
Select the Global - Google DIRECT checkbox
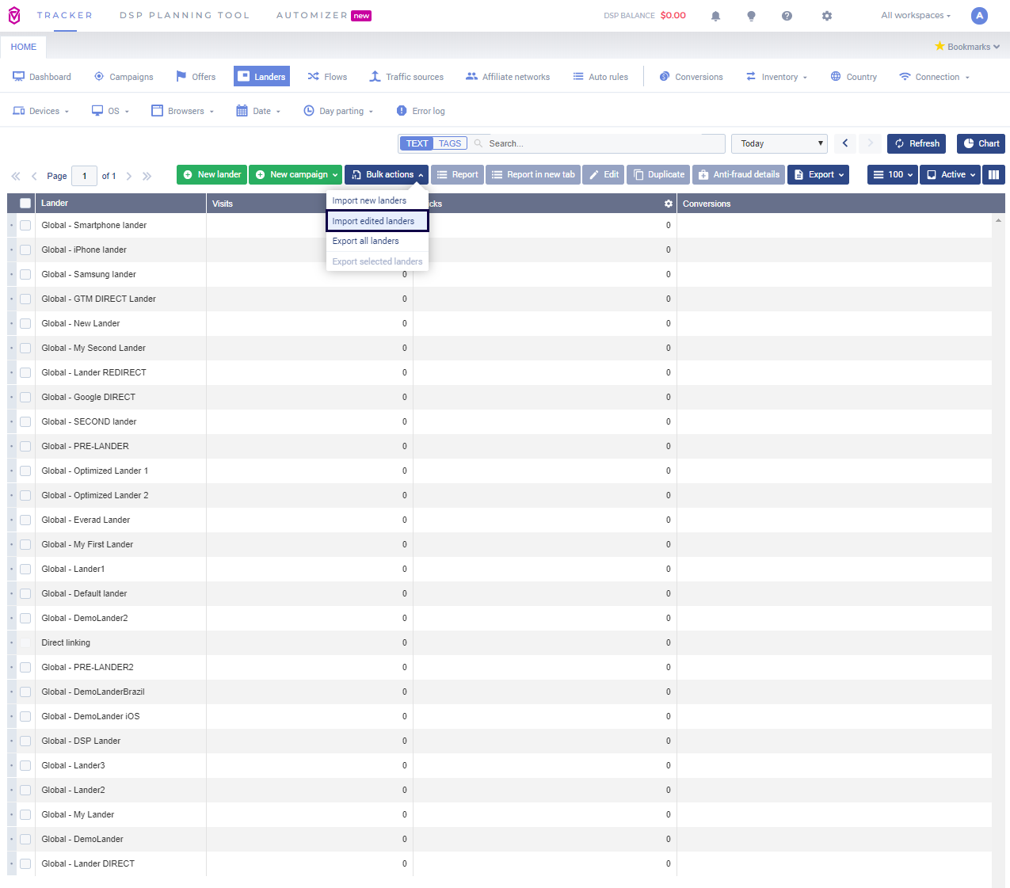click(25, 398)
